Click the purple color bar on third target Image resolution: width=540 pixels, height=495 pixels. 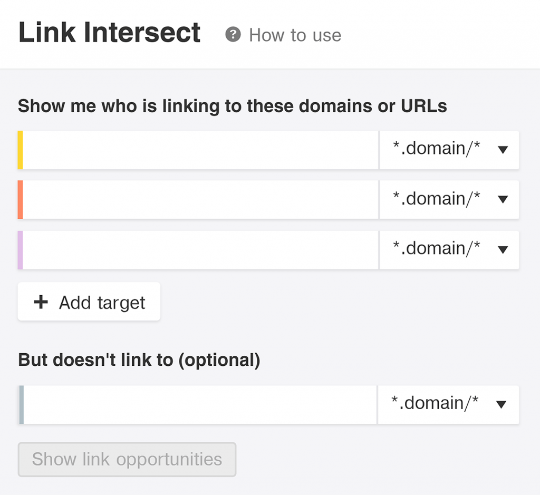pyautogui.click(x=20, y=250)
